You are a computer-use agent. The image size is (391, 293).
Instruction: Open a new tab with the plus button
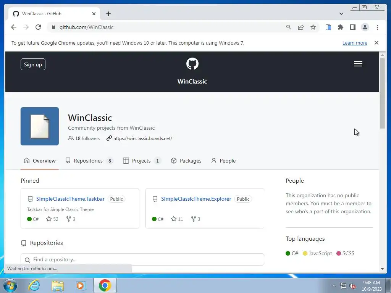(108, 14)
